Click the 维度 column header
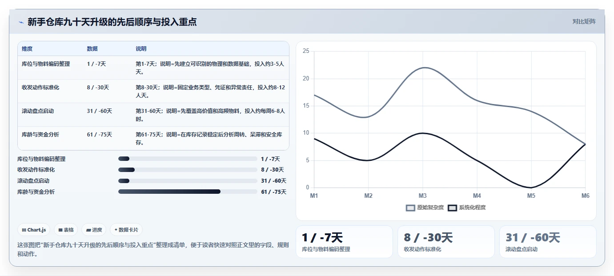This screenshot has width=614, height=276. pos(27,49)
